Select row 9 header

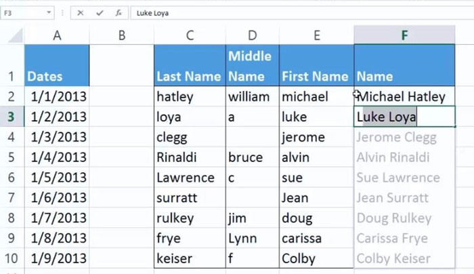click(x=12, y=238)
